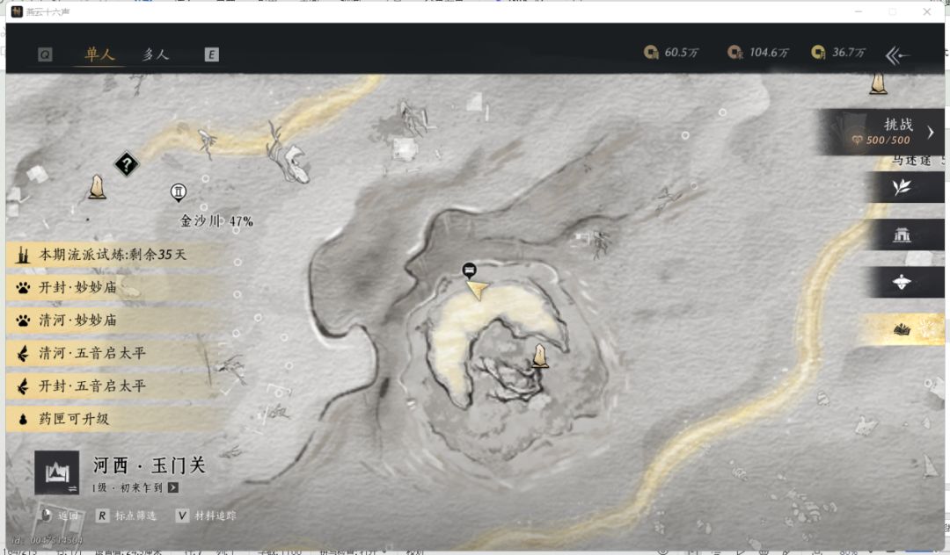
Task: Click the region switch icon for 河西·玉门关
Action: tap(57, 472)
